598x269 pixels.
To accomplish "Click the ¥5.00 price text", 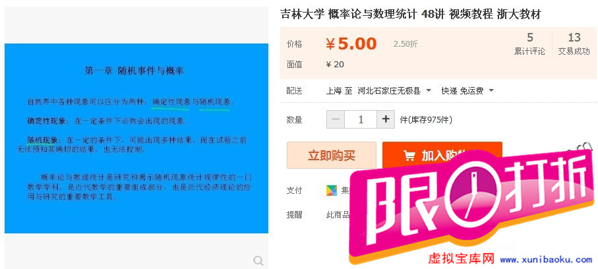I will coord(351,44).
